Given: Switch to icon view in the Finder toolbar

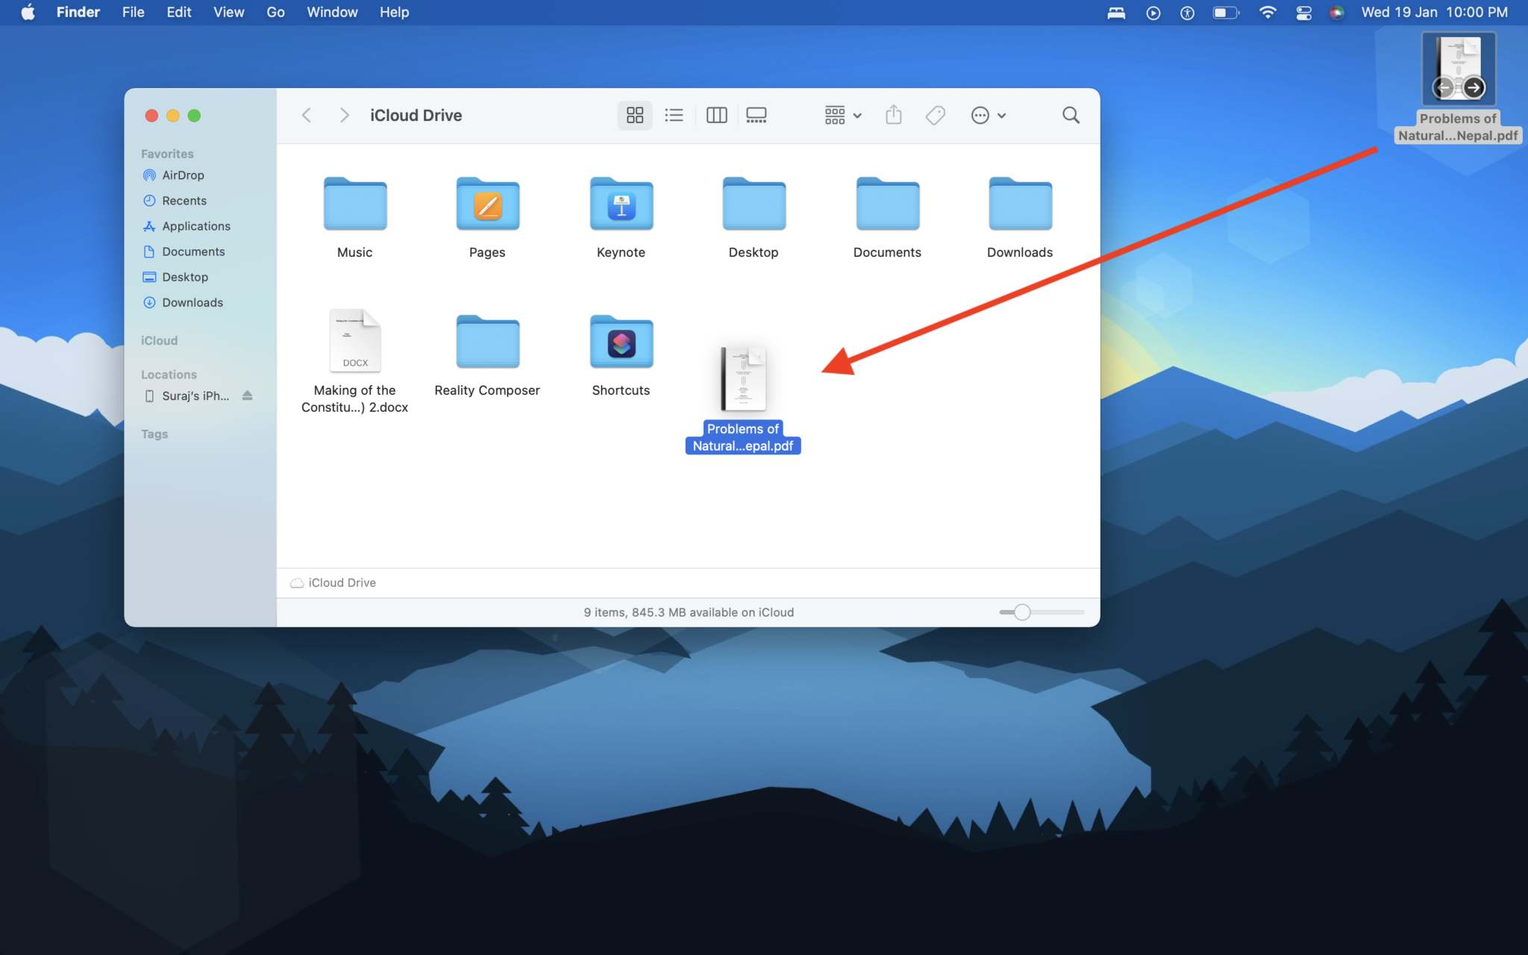Looking at the screenshot, I should [x=633, y=115].
